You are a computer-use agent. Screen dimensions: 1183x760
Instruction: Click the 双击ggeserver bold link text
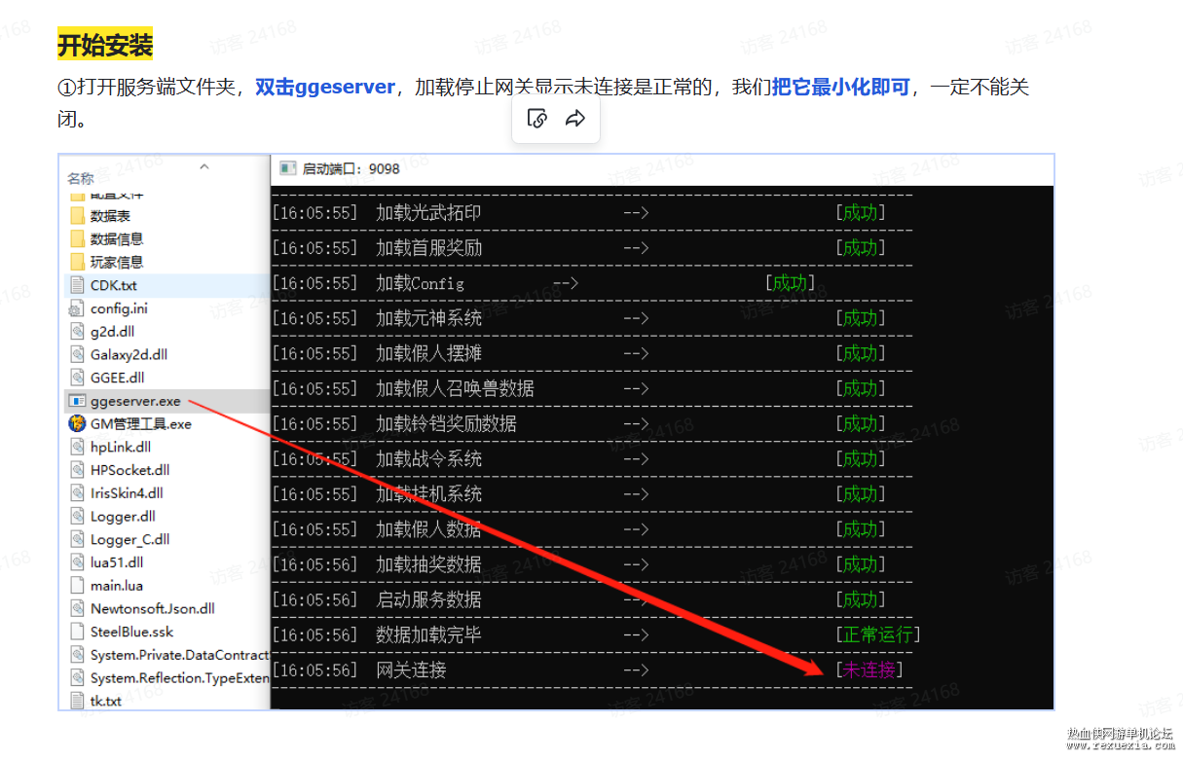325,87
